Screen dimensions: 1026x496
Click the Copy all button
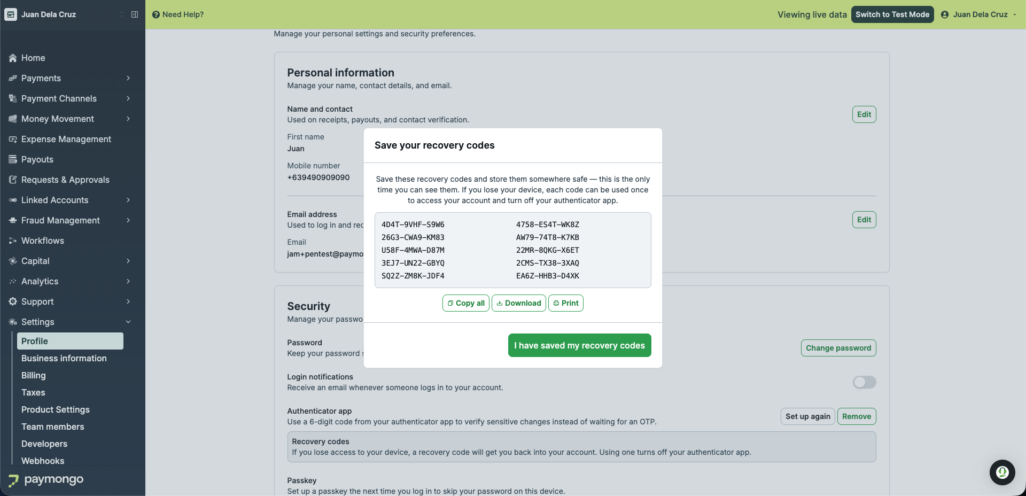click(x=466, y=303)
